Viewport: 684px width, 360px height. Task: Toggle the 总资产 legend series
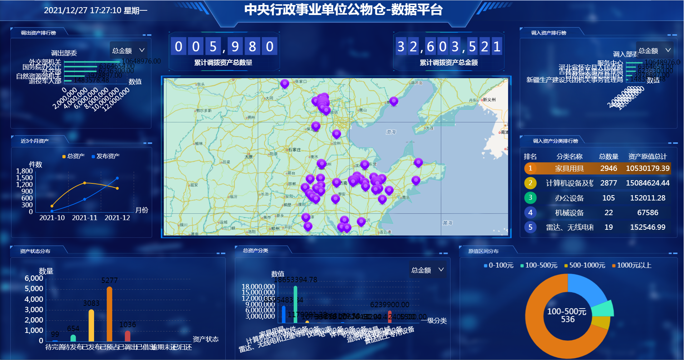coord(73,156)
